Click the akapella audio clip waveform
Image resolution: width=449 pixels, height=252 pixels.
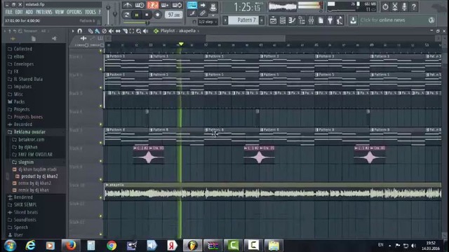273,193
